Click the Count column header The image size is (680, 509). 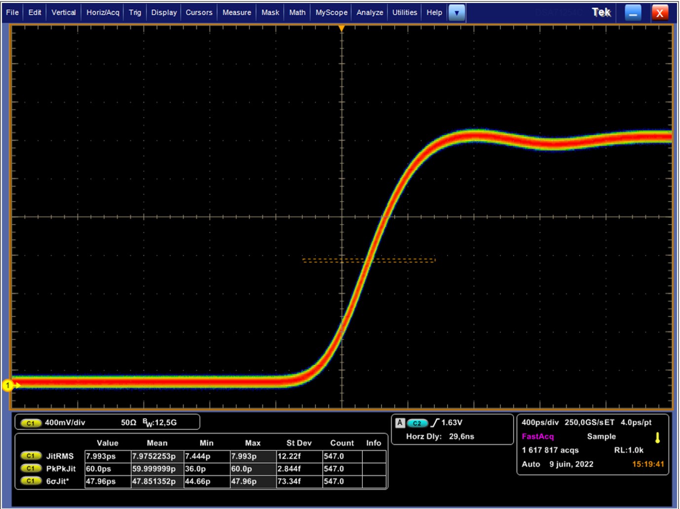coord(342,443)
